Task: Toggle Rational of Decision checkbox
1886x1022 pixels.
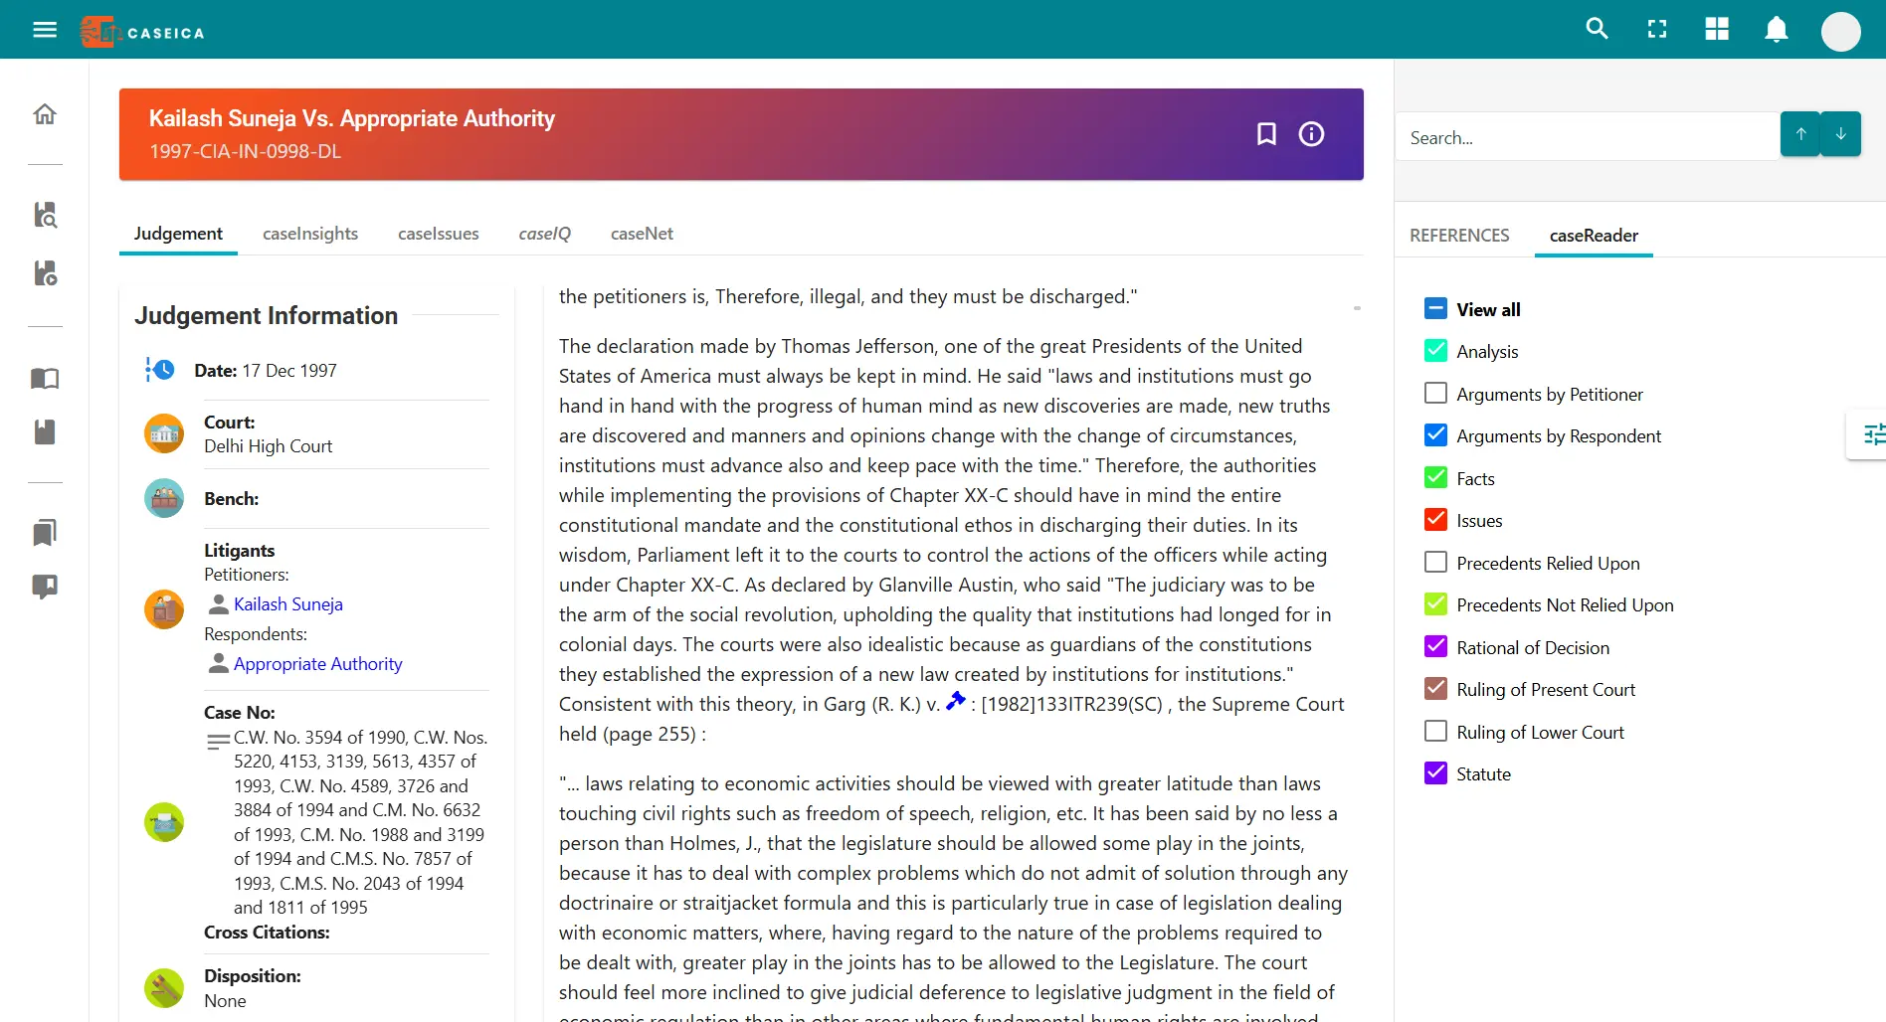Action: click(1435, 646)
